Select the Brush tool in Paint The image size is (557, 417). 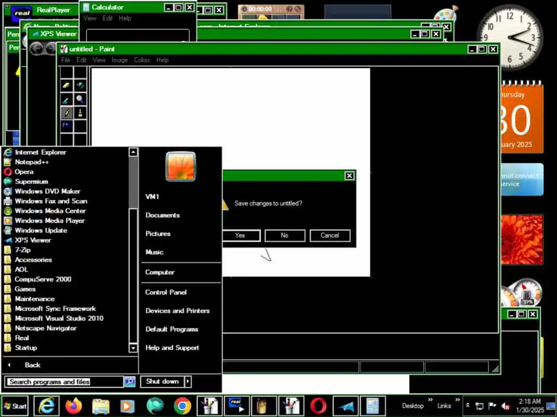pyautogui.click(x=81, y=113)
